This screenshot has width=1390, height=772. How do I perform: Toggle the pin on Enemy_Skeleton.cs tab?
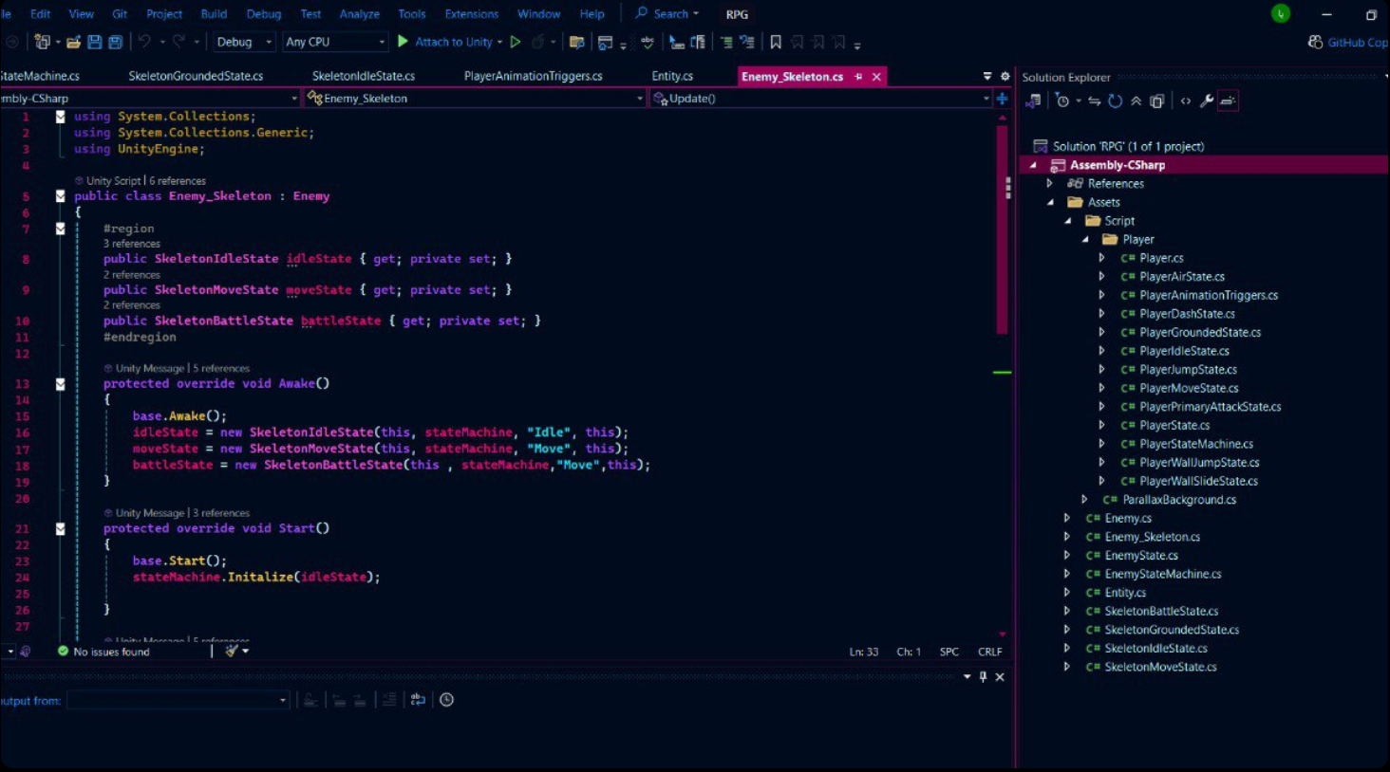point(858,77)
